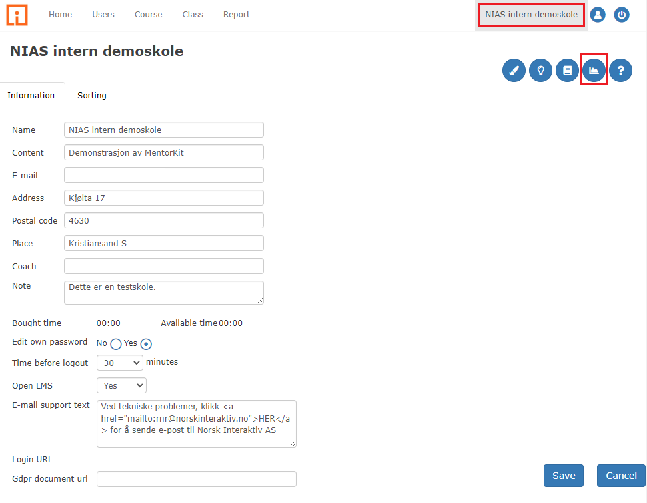Image resolution: width=647 pixels, height=503 pixels.
Task: Focus the Gdpr document url field
Action: pyautogui.click(x=197, y=479)
